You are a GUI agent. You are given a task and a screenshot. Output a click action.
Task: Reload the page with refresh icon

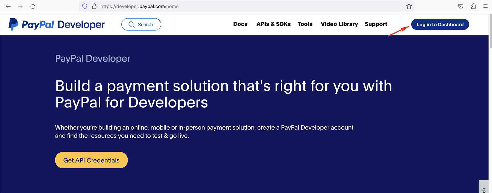pos(33,6)
